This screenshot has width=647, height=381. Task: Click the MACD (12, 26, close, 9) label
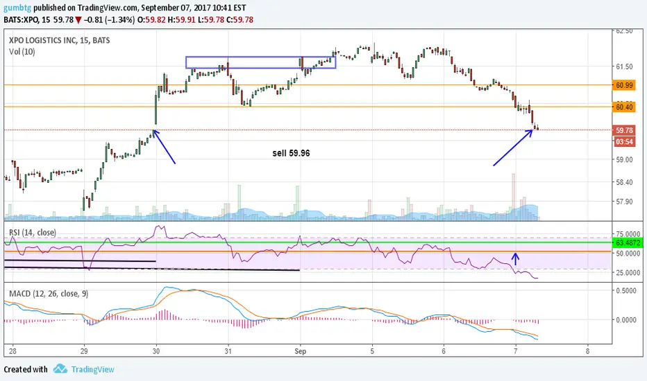(x=49, y=294)
